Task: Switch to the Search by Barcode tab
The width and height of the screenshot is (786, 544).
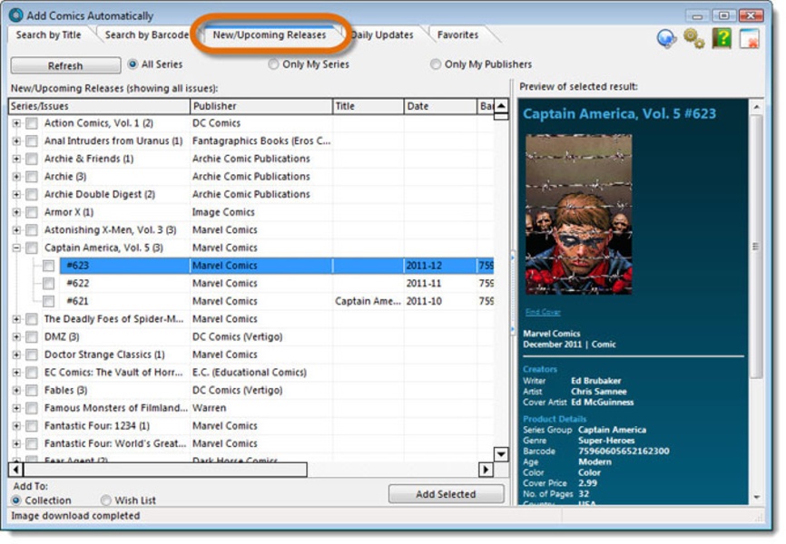Action: 146,35
